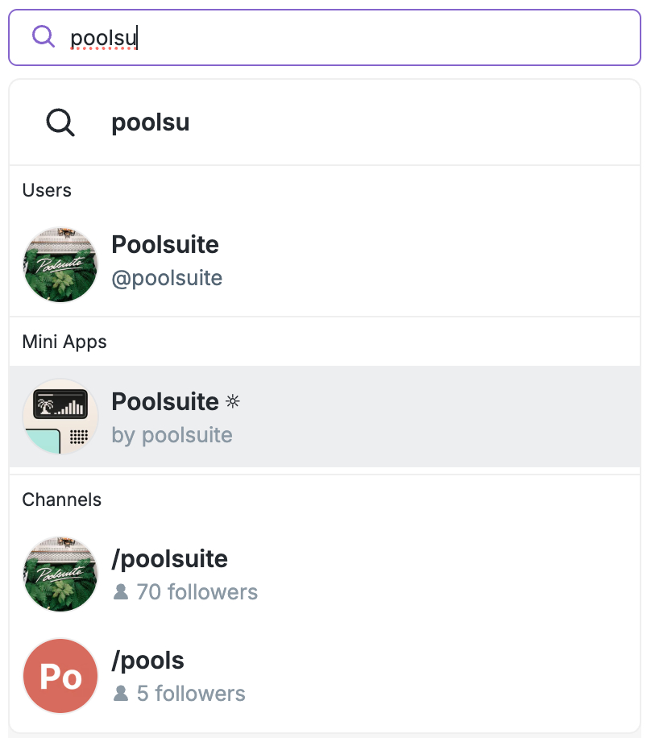Open the Poolsuite mini app title
The width and height of the screenshot is (651, 738).
pos(165,401)
